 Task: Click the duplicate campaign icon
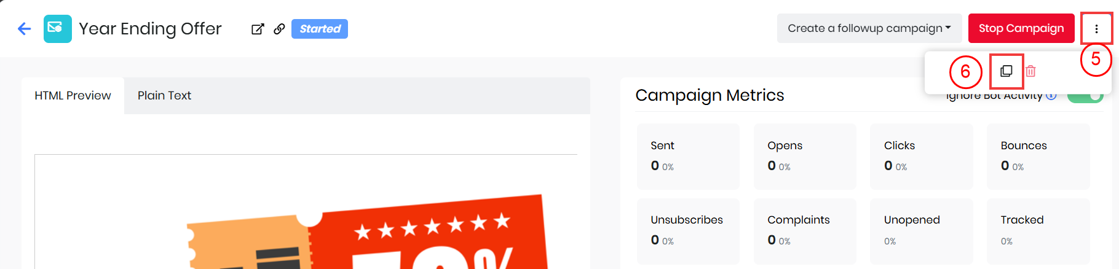[x=1006, y=71]
